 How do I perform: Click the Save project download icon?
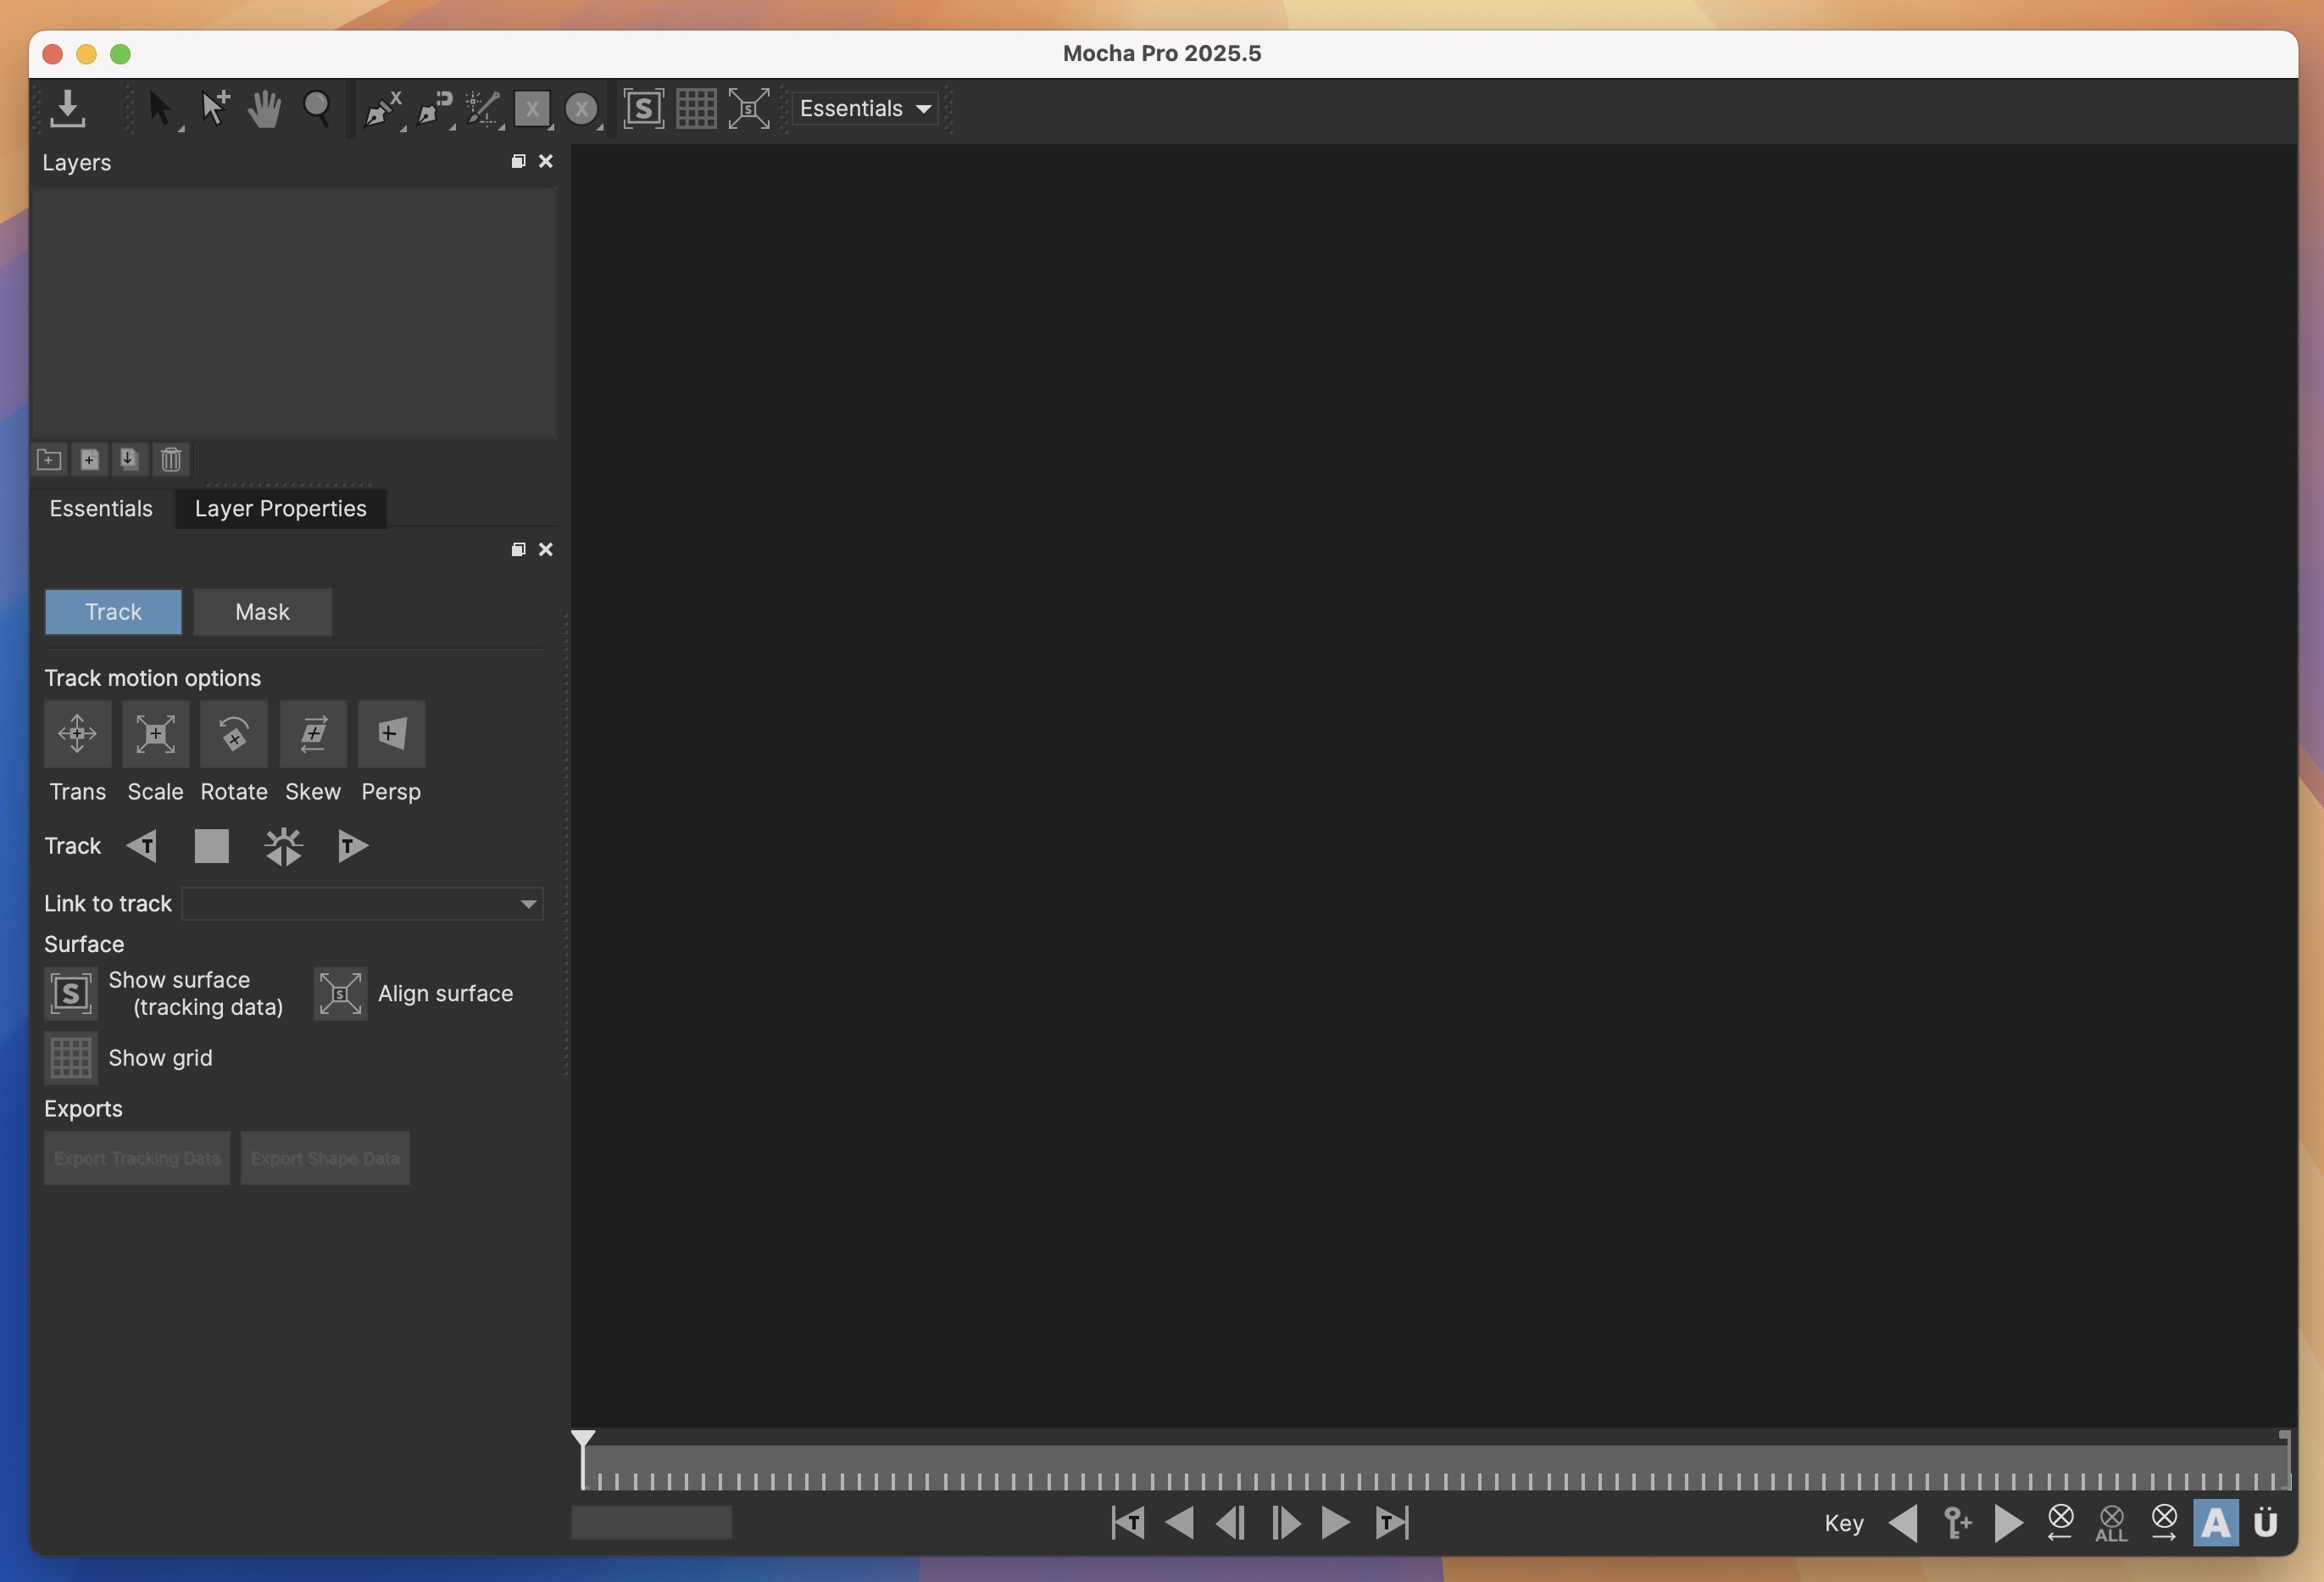click(x=67, y=108)
